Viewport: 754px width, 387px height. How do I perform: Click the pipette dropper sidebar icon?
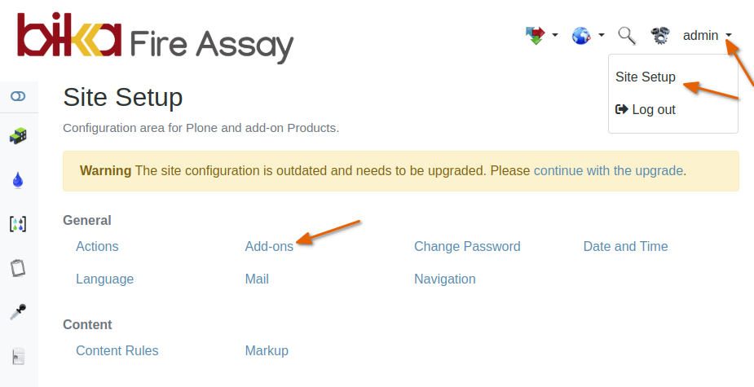pyautogui.click(x=18, y=311)
